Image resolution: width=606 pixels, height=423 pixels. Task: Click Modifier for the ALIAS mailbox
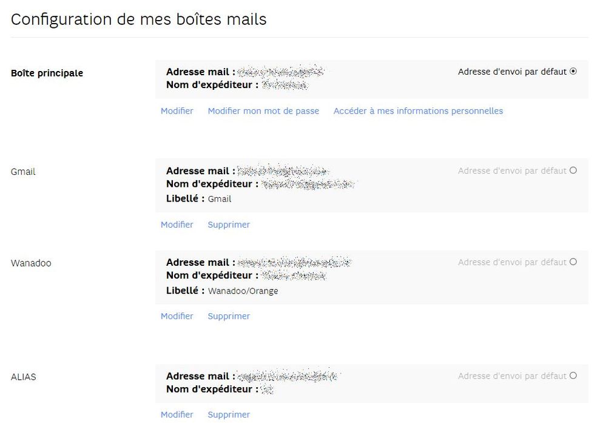[177, 415]
